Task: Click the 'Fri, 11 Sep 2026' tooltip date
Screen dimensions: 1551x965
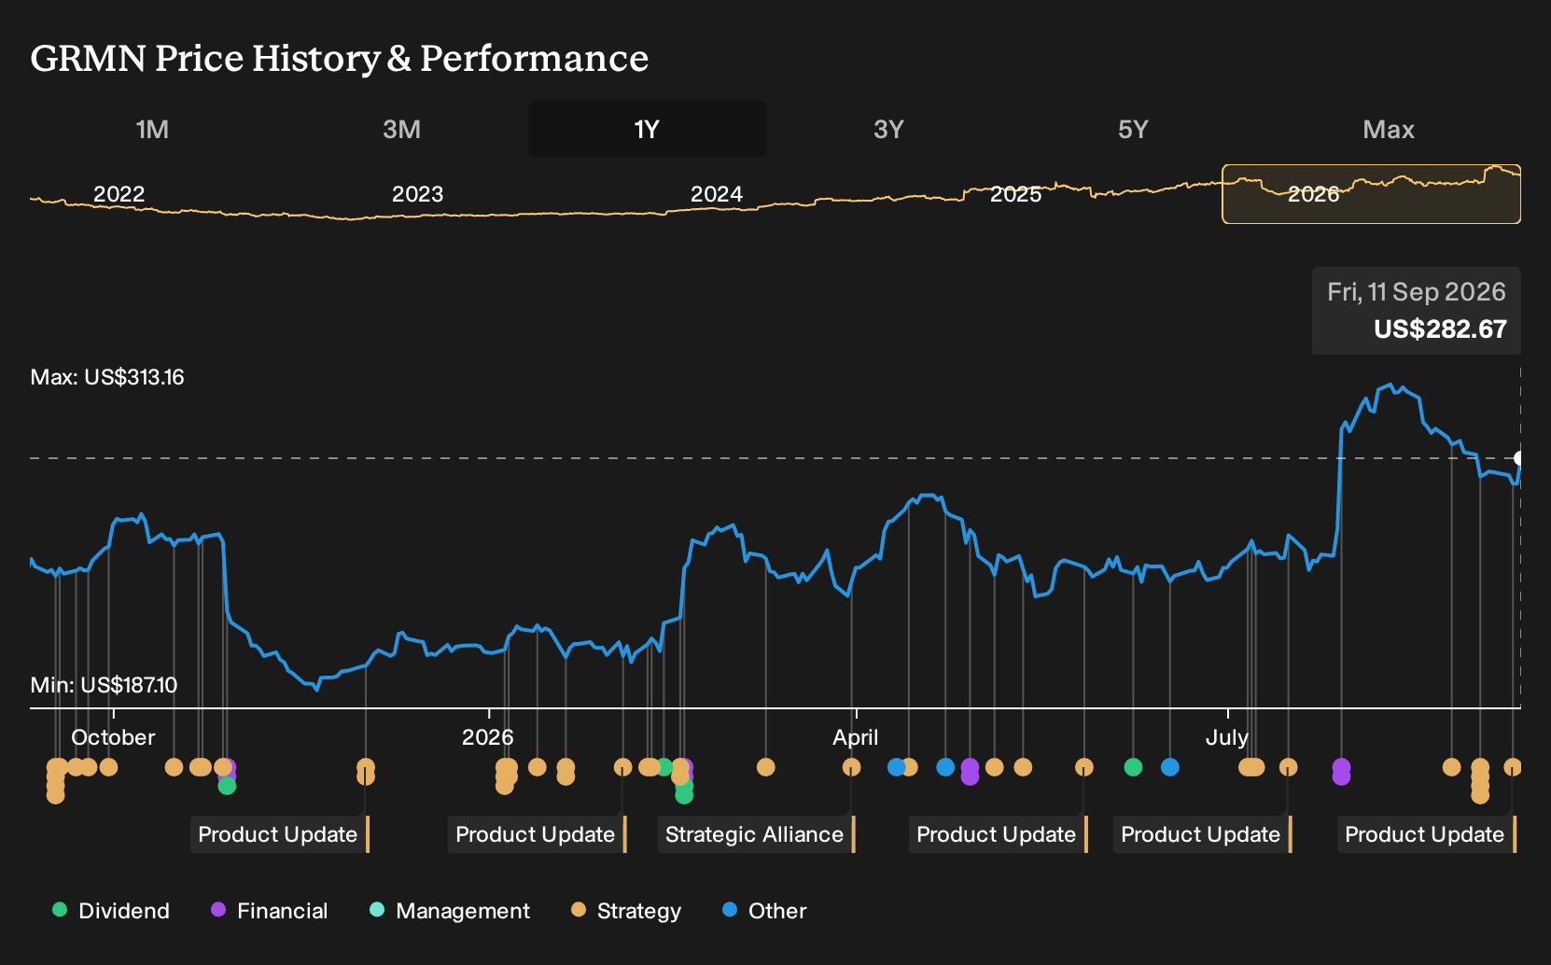Action: pos(1417,292)
